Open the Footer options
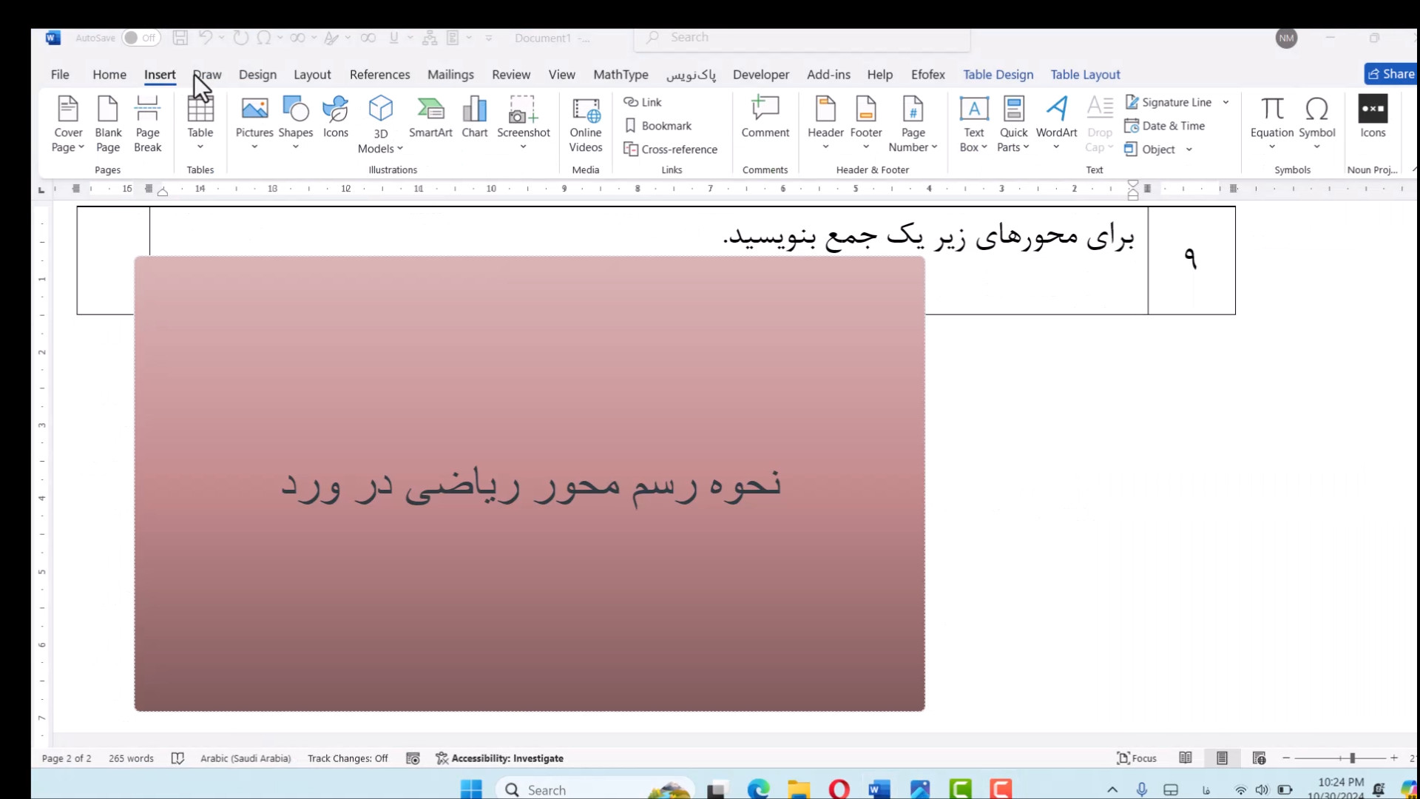Viewport: 1420px width, 799px height. 865,123
